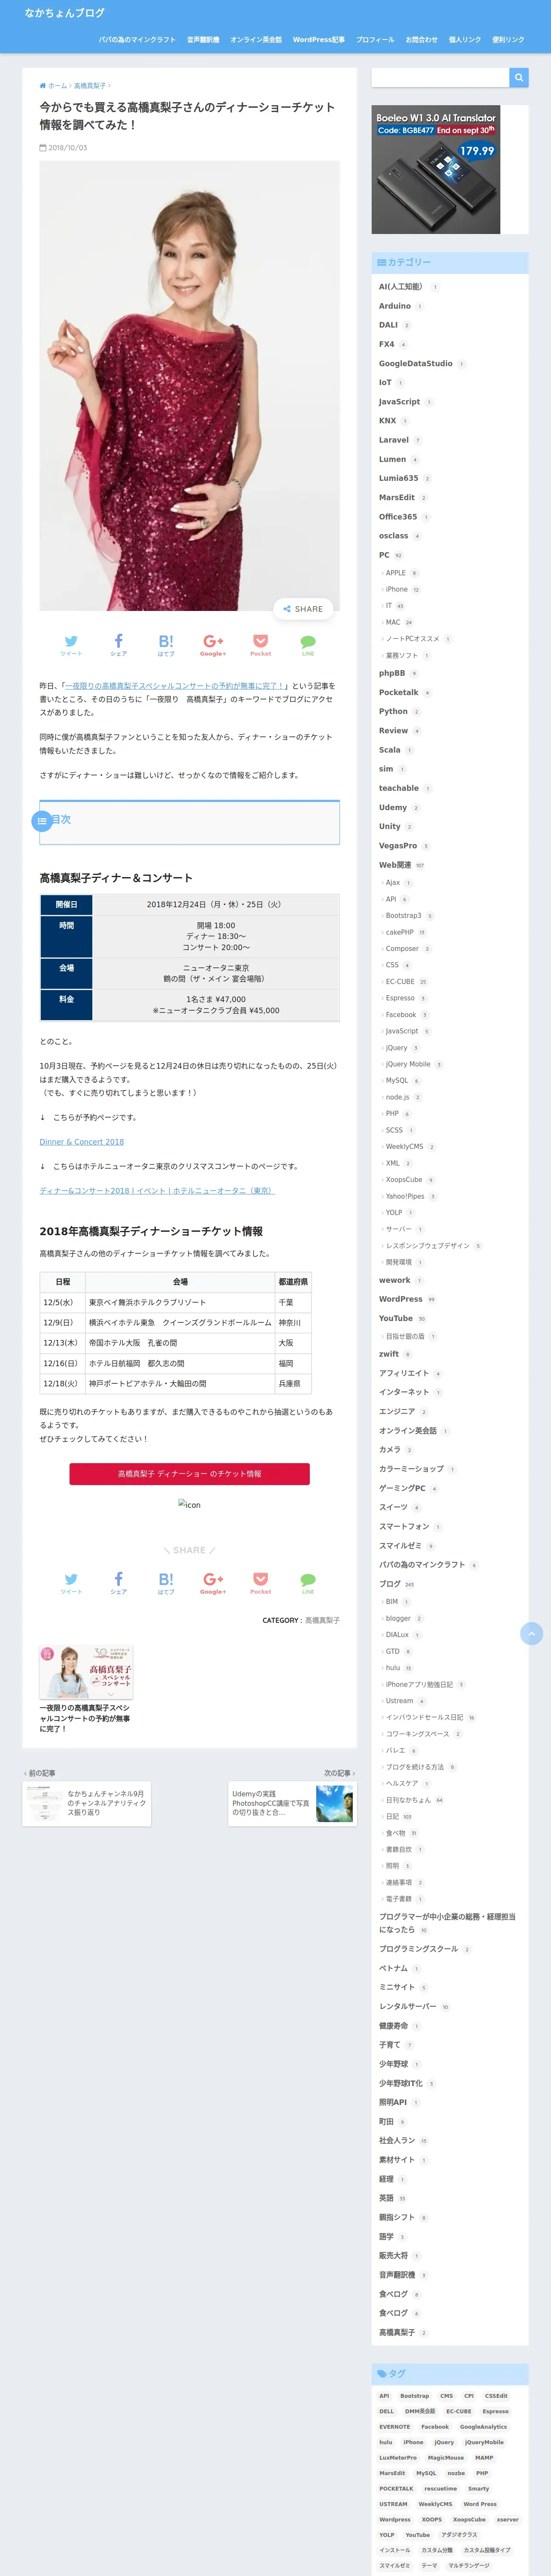Image resolution: width=551 pixels, height=2576 pixels.
Task: Open JavaScript top-level category
Action: (399, 402)
